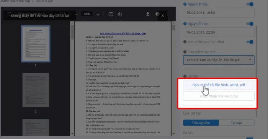This screenshot has width=268, height=139.
Task: Edit due date field 19/02/2021, 22:00
Action: [219, 32]
